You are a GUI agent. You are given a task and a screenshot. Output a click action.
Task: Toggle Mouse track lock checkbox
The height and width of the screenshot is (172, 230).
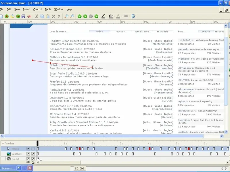[x=33, y=149]
